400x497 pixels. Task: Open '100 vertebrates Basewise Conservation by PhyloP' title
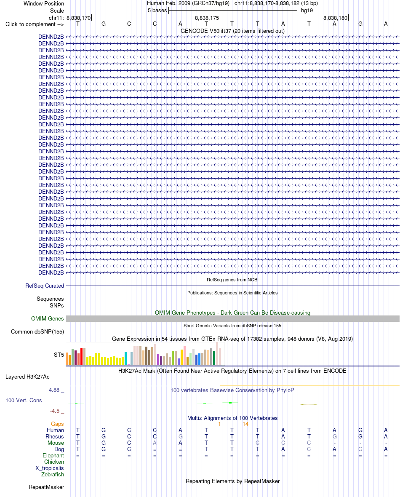(x=232, y=390)
